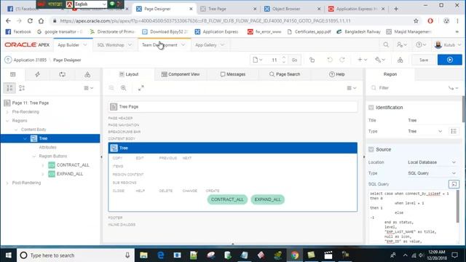Bookmark this page with star icon
This screenshot has height=262, width=466.
(x=416, y=21)
